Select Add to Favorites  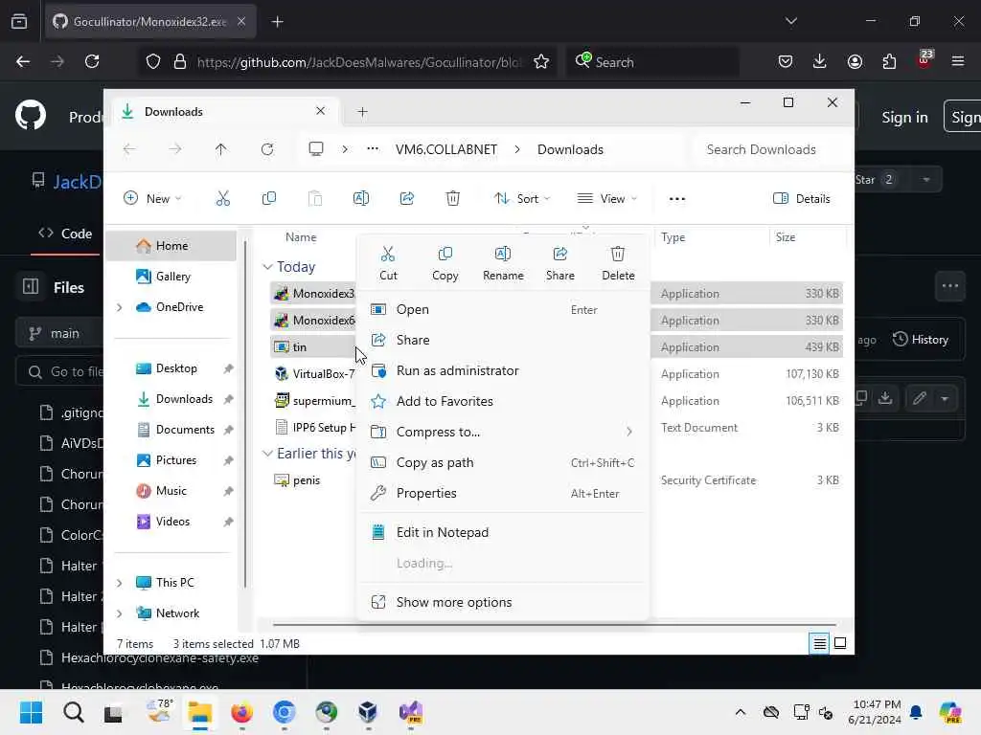click(502, 401)
